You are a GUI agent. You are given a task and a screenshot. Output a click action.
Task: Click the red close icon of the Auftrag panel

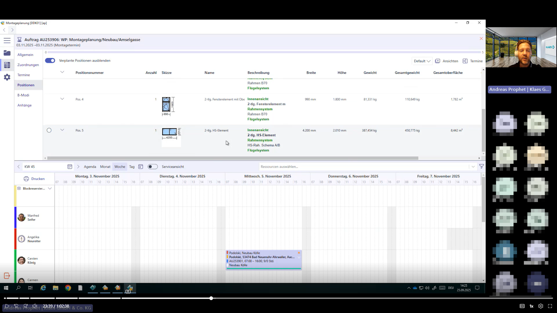click(481, 39)
